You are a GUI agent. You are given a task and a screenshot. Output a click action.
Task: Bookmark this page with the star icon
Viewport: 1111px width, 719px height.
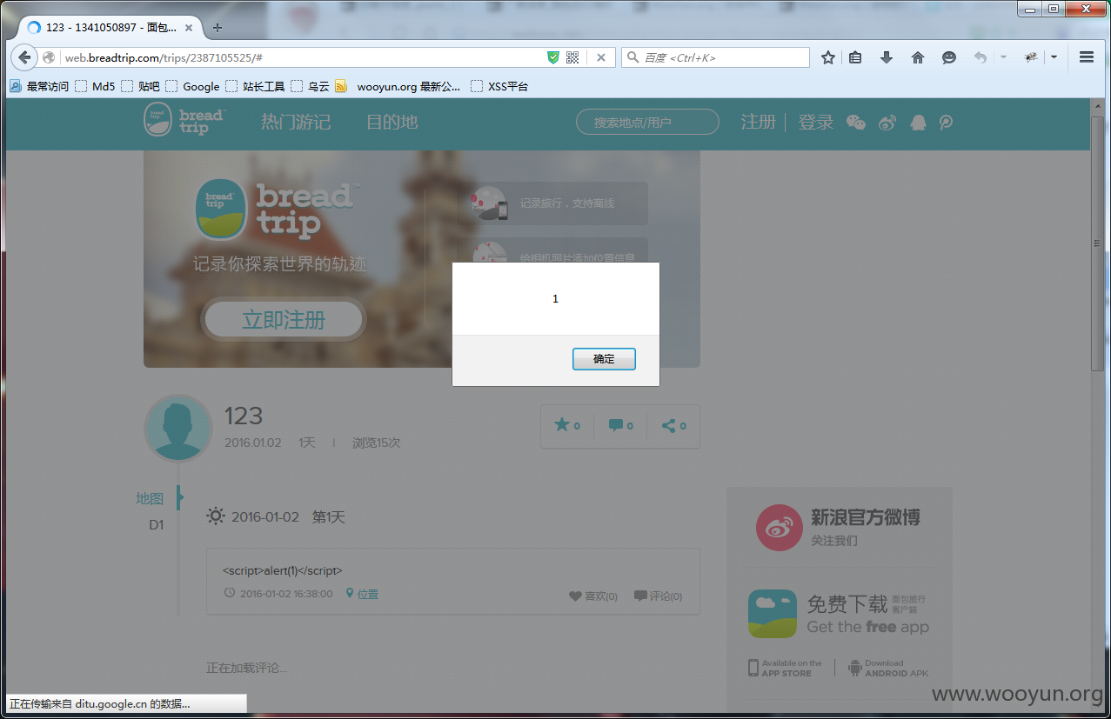click(828, 57)
